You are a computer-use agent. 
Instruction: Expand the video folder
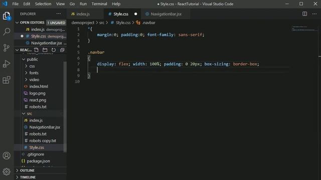coord(26,79)
